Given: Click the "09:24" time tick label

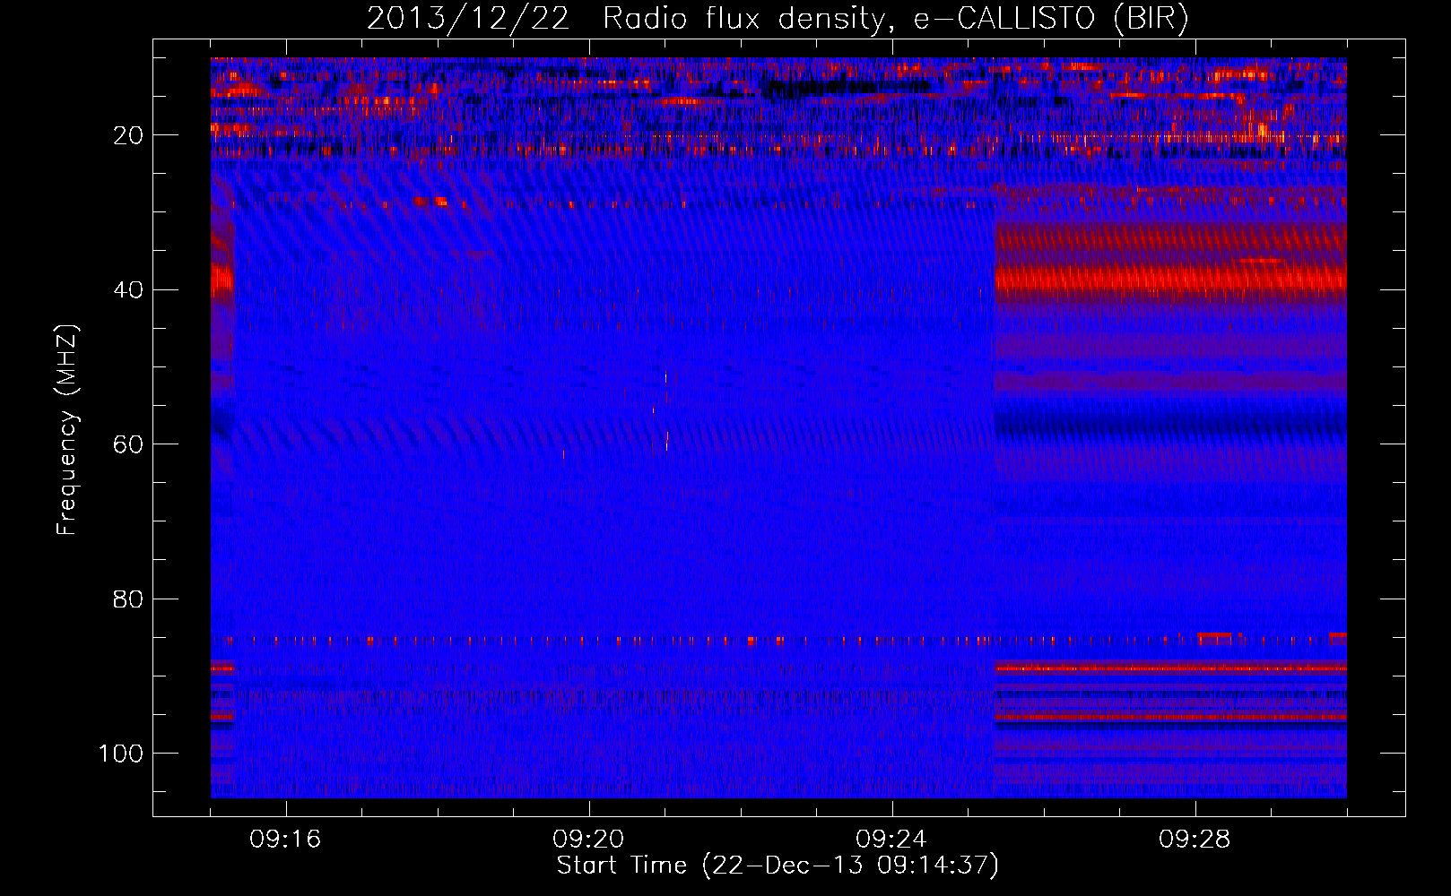Looking at the screenshot, I should click(891, 840).
